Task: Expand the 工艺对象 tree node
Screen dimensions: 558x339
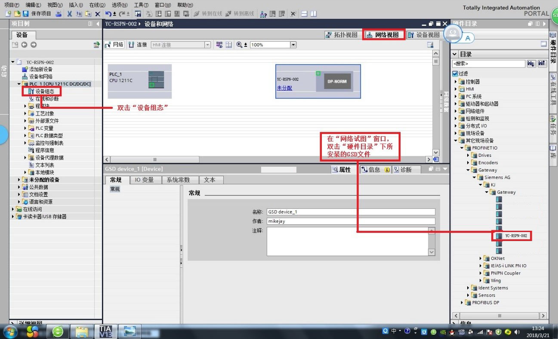Action: (25, 113)
